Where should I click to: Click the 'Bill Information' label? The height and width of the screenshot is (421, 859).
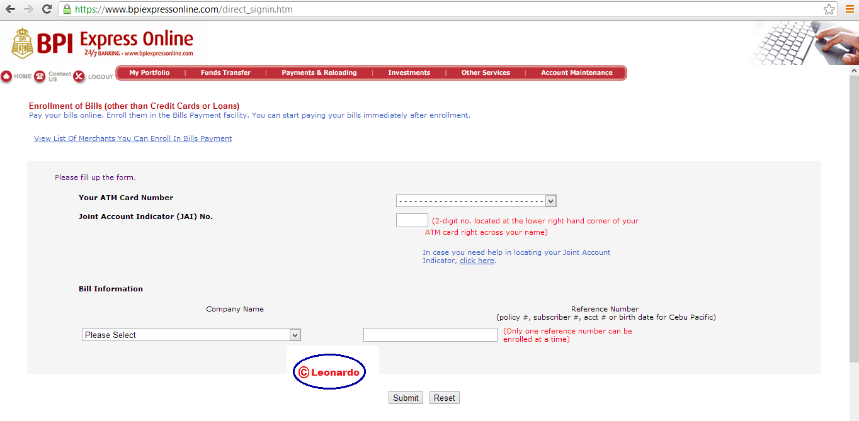click(111, 289)
